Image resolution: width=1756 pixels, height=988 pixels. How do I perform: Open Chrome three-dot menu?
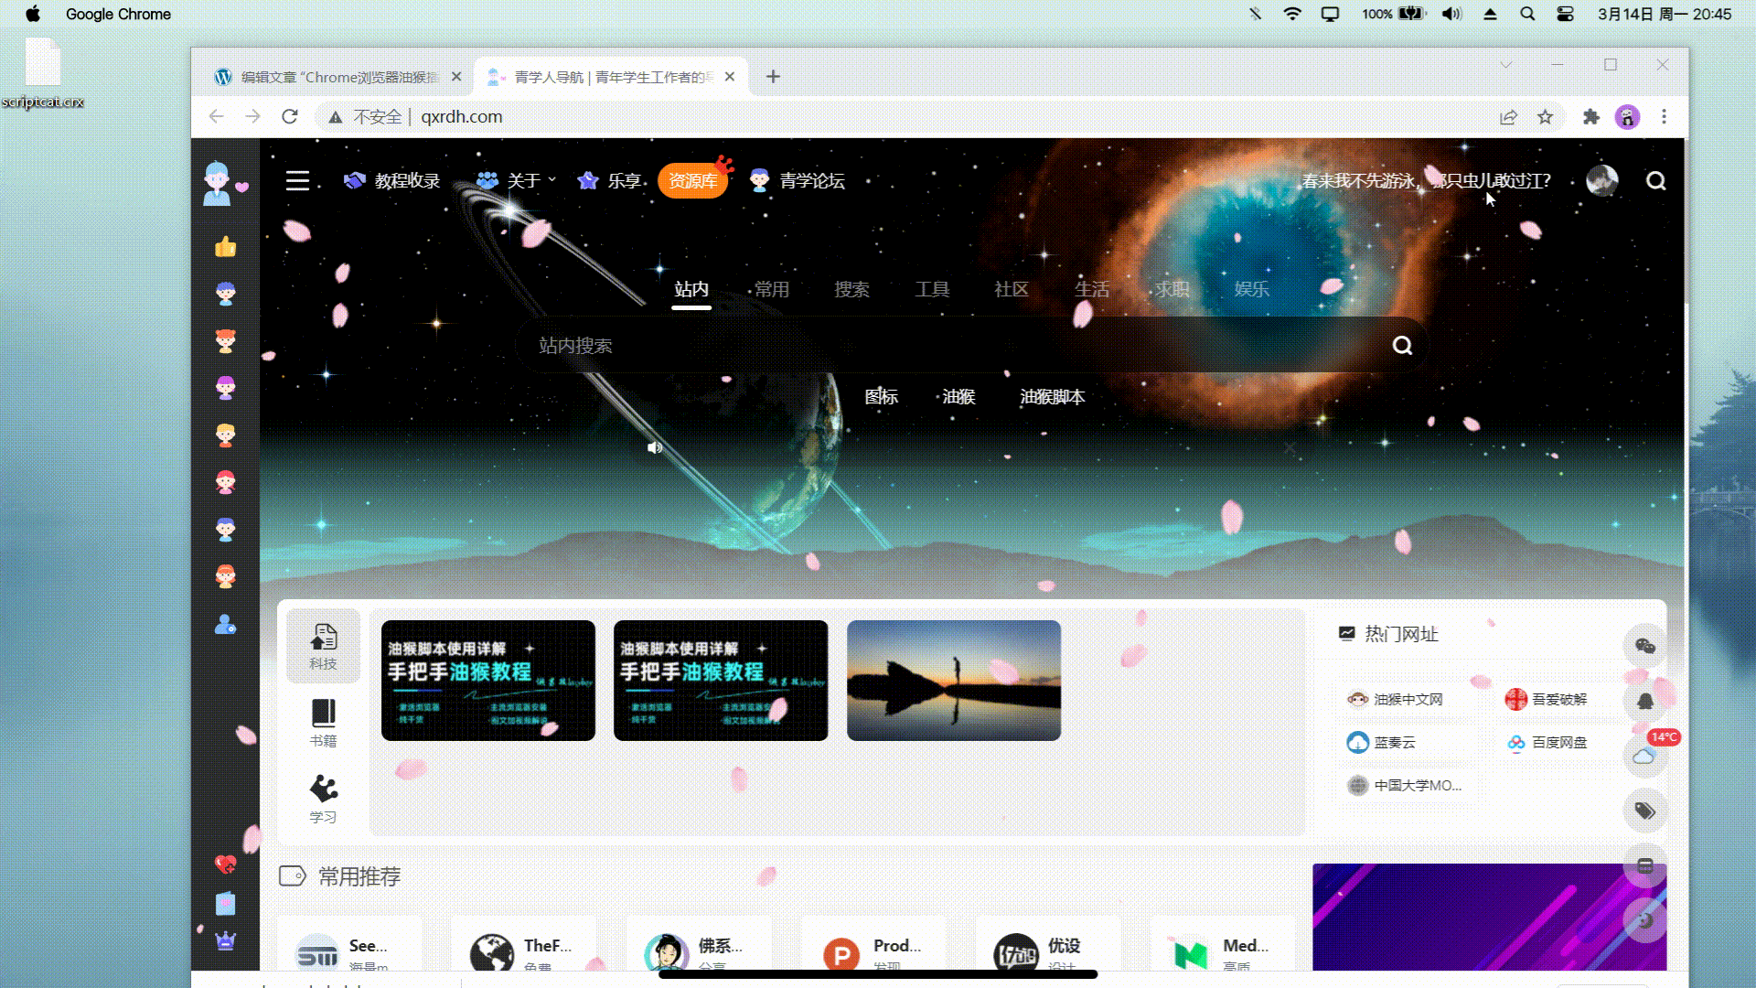(x=1664, y=117)
